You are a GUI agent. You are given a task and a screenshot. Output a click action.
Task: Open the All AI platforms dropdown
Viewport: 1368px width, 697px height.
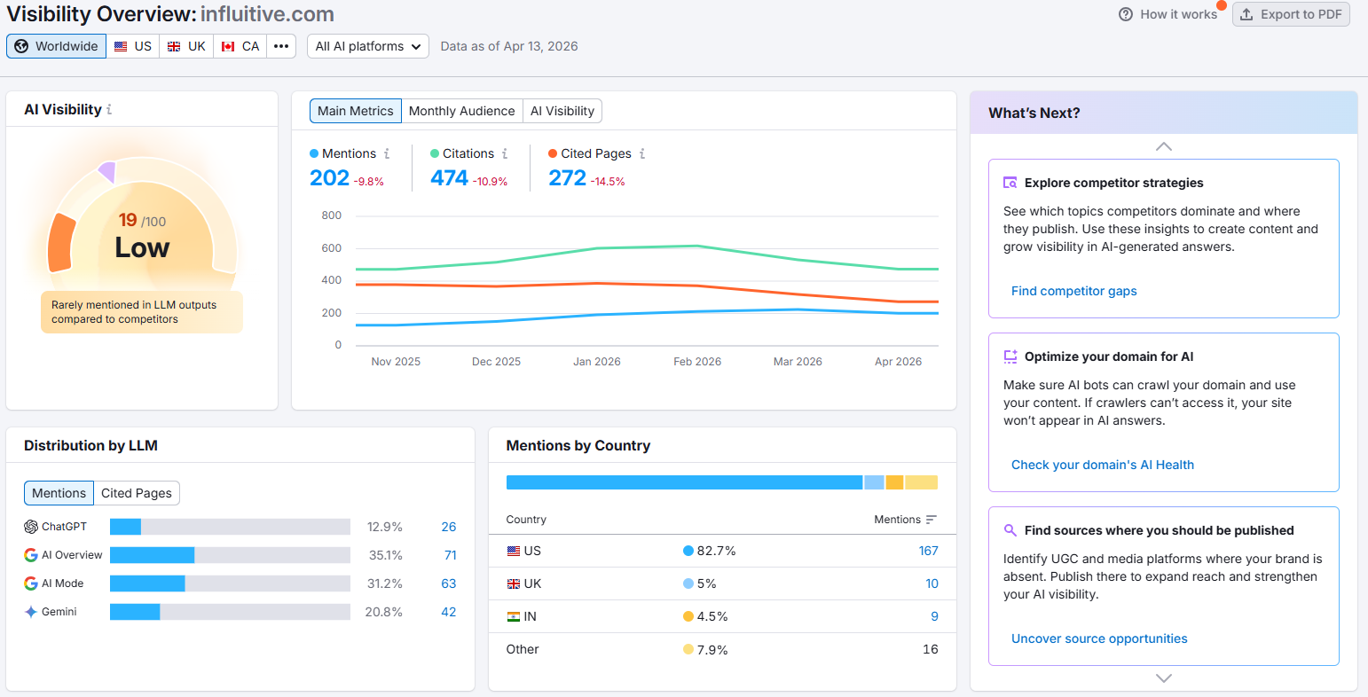368,46
